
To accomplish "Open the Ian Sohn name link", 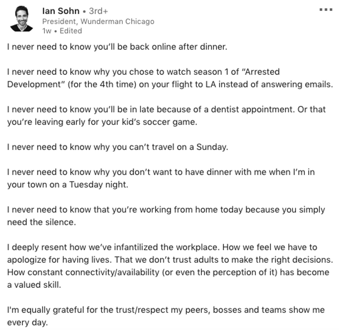I will [x=61, y=11].
